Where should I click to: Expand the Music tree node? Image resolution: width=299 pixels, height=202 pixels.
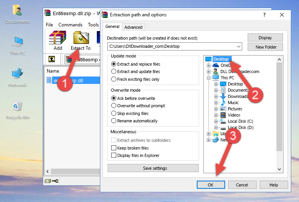(216, 103)
